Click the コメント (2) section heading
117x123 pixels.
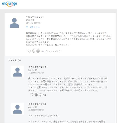pyautogui.click(x=14, y=60)
